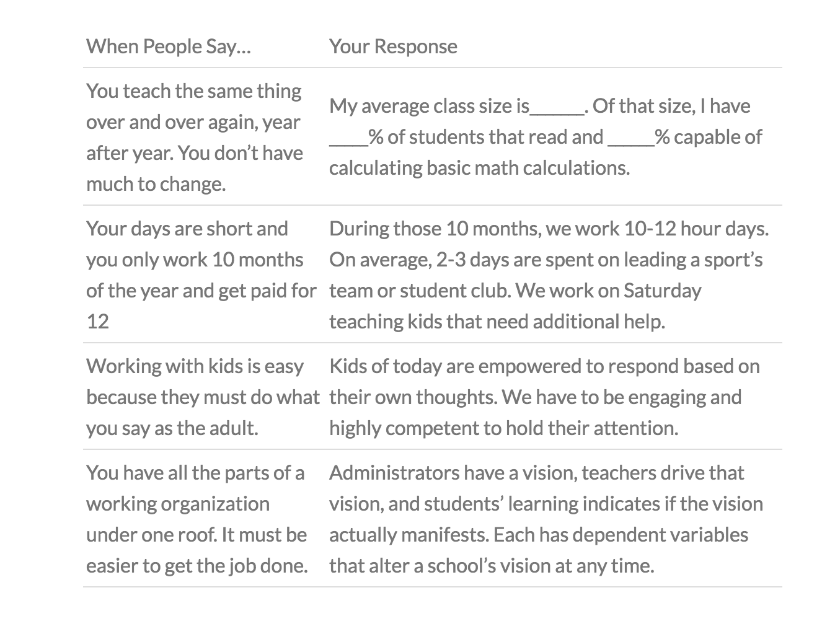This screenshot has width=822, height=642.
Task: Click the standalone "12" in the first column
Action: pyautogui.click(x=97, y=322)
